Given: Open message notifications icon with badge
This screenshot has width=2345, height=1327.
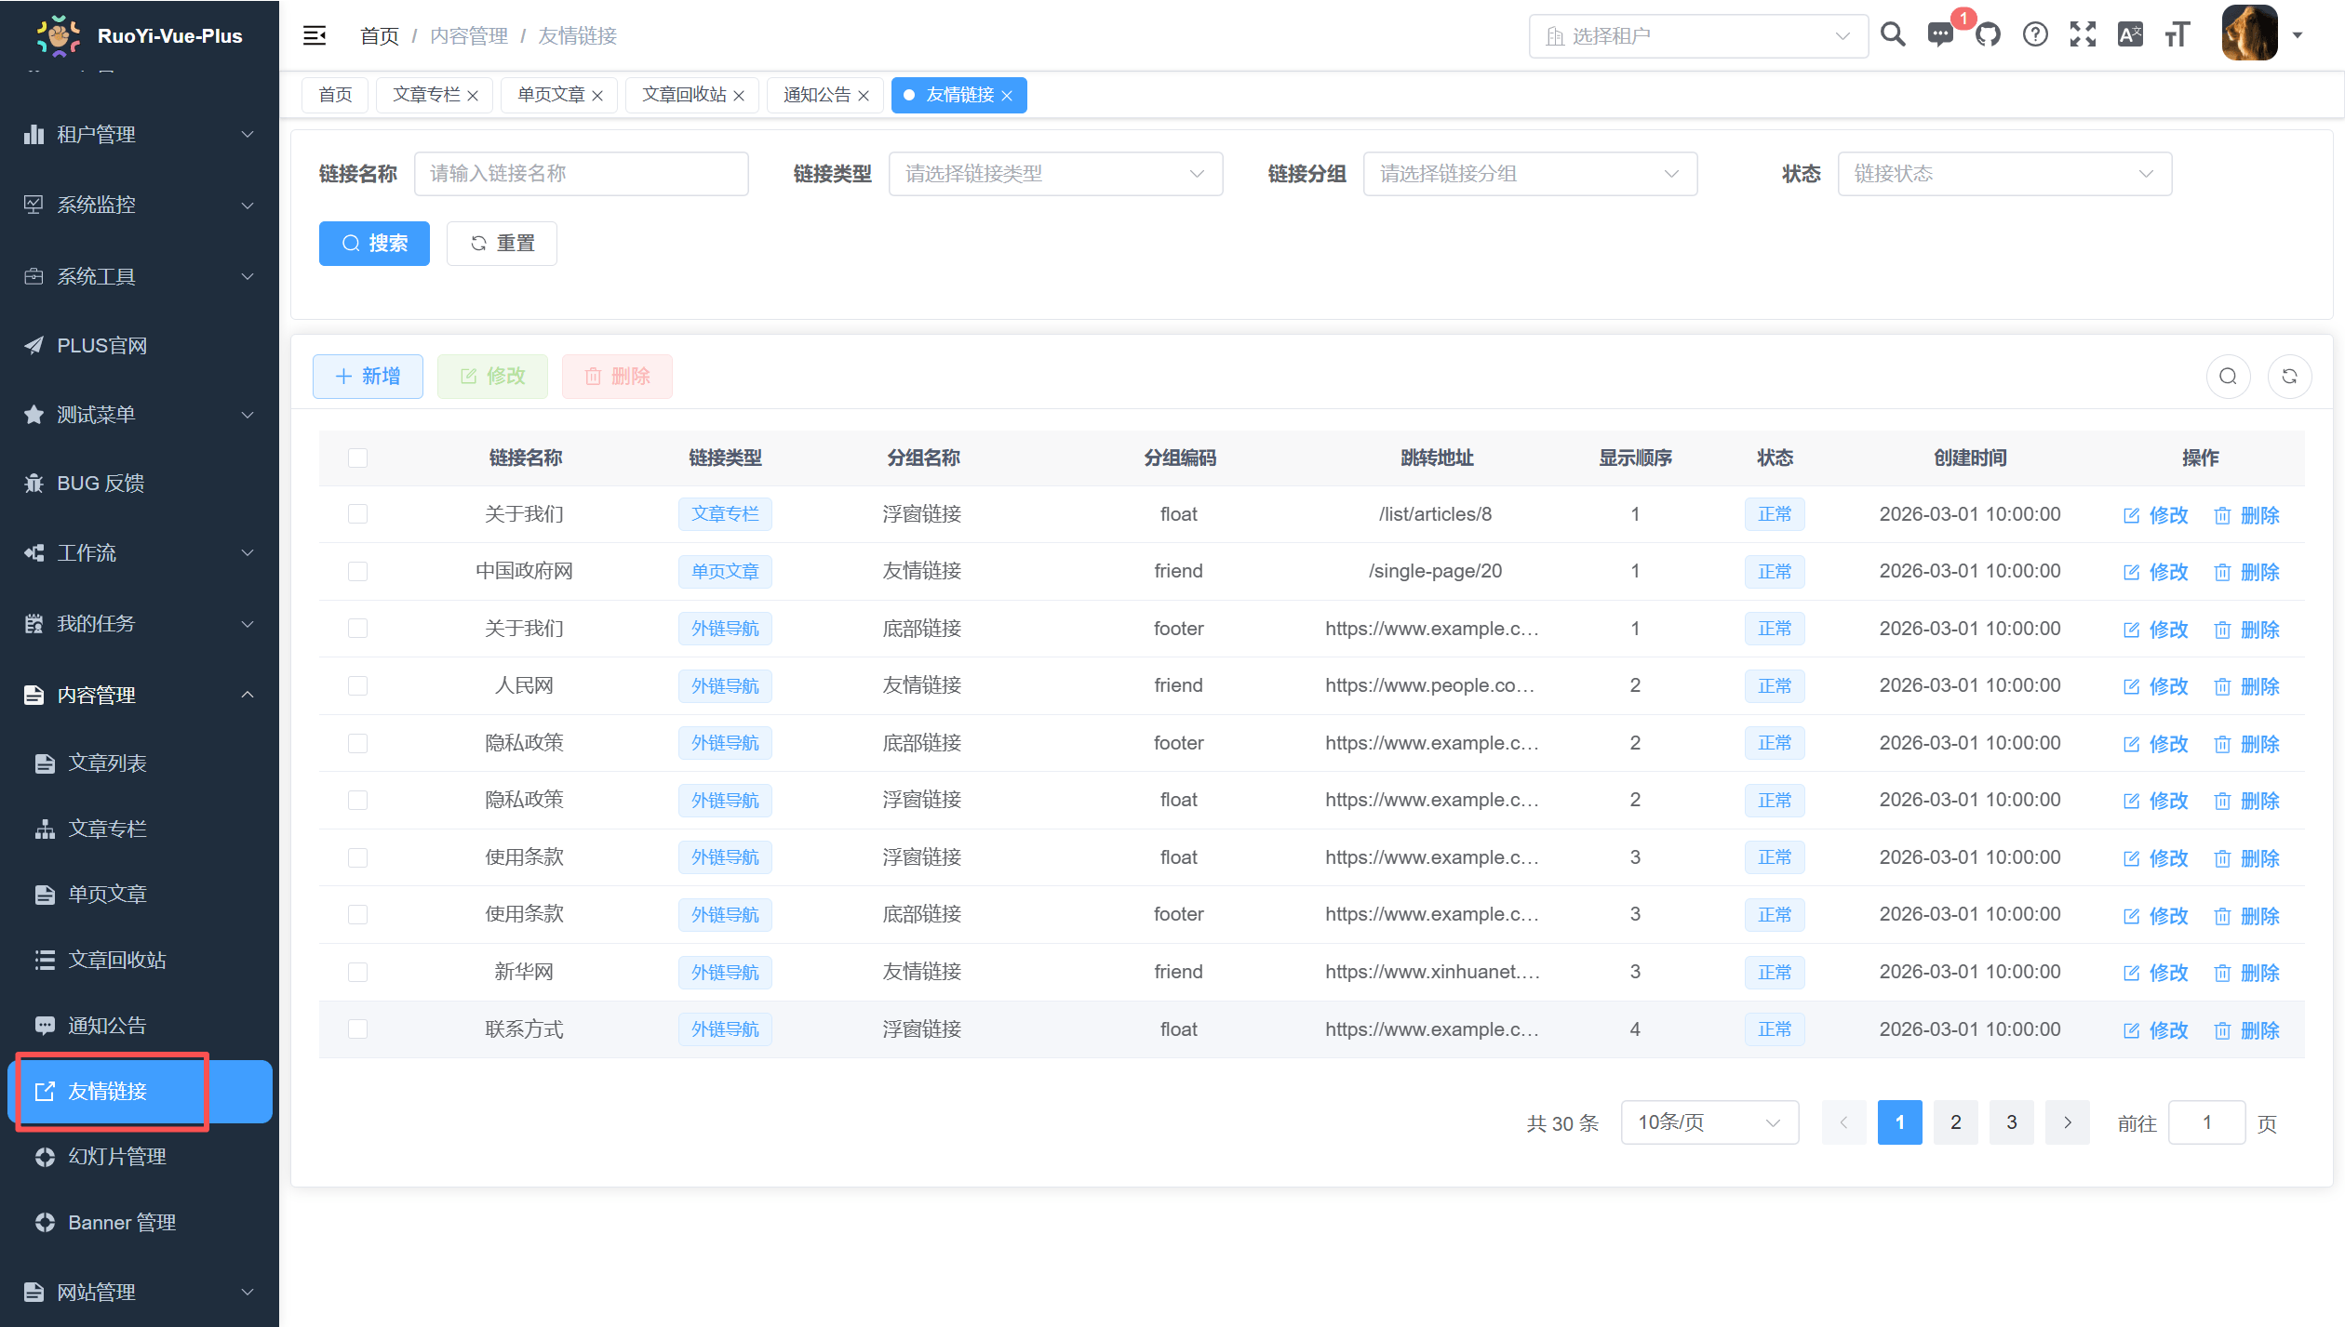Looking at the screenshot, I should tap(1940, 35).
